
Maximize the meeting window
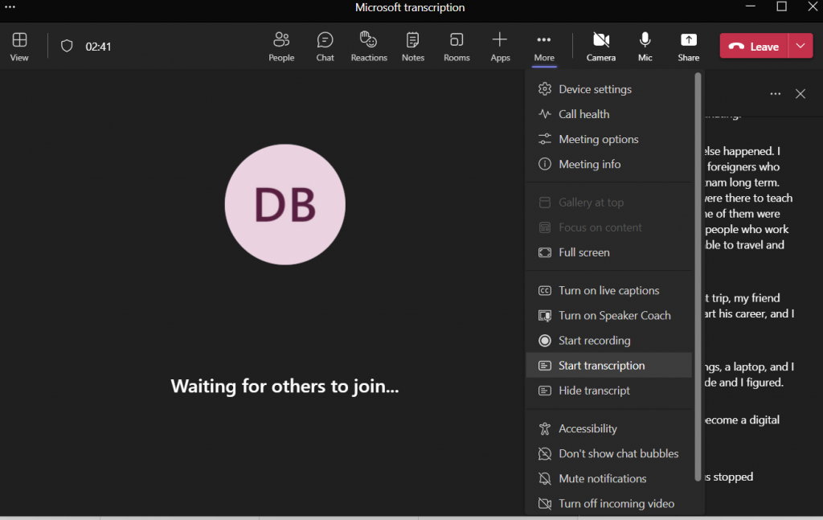781,6
